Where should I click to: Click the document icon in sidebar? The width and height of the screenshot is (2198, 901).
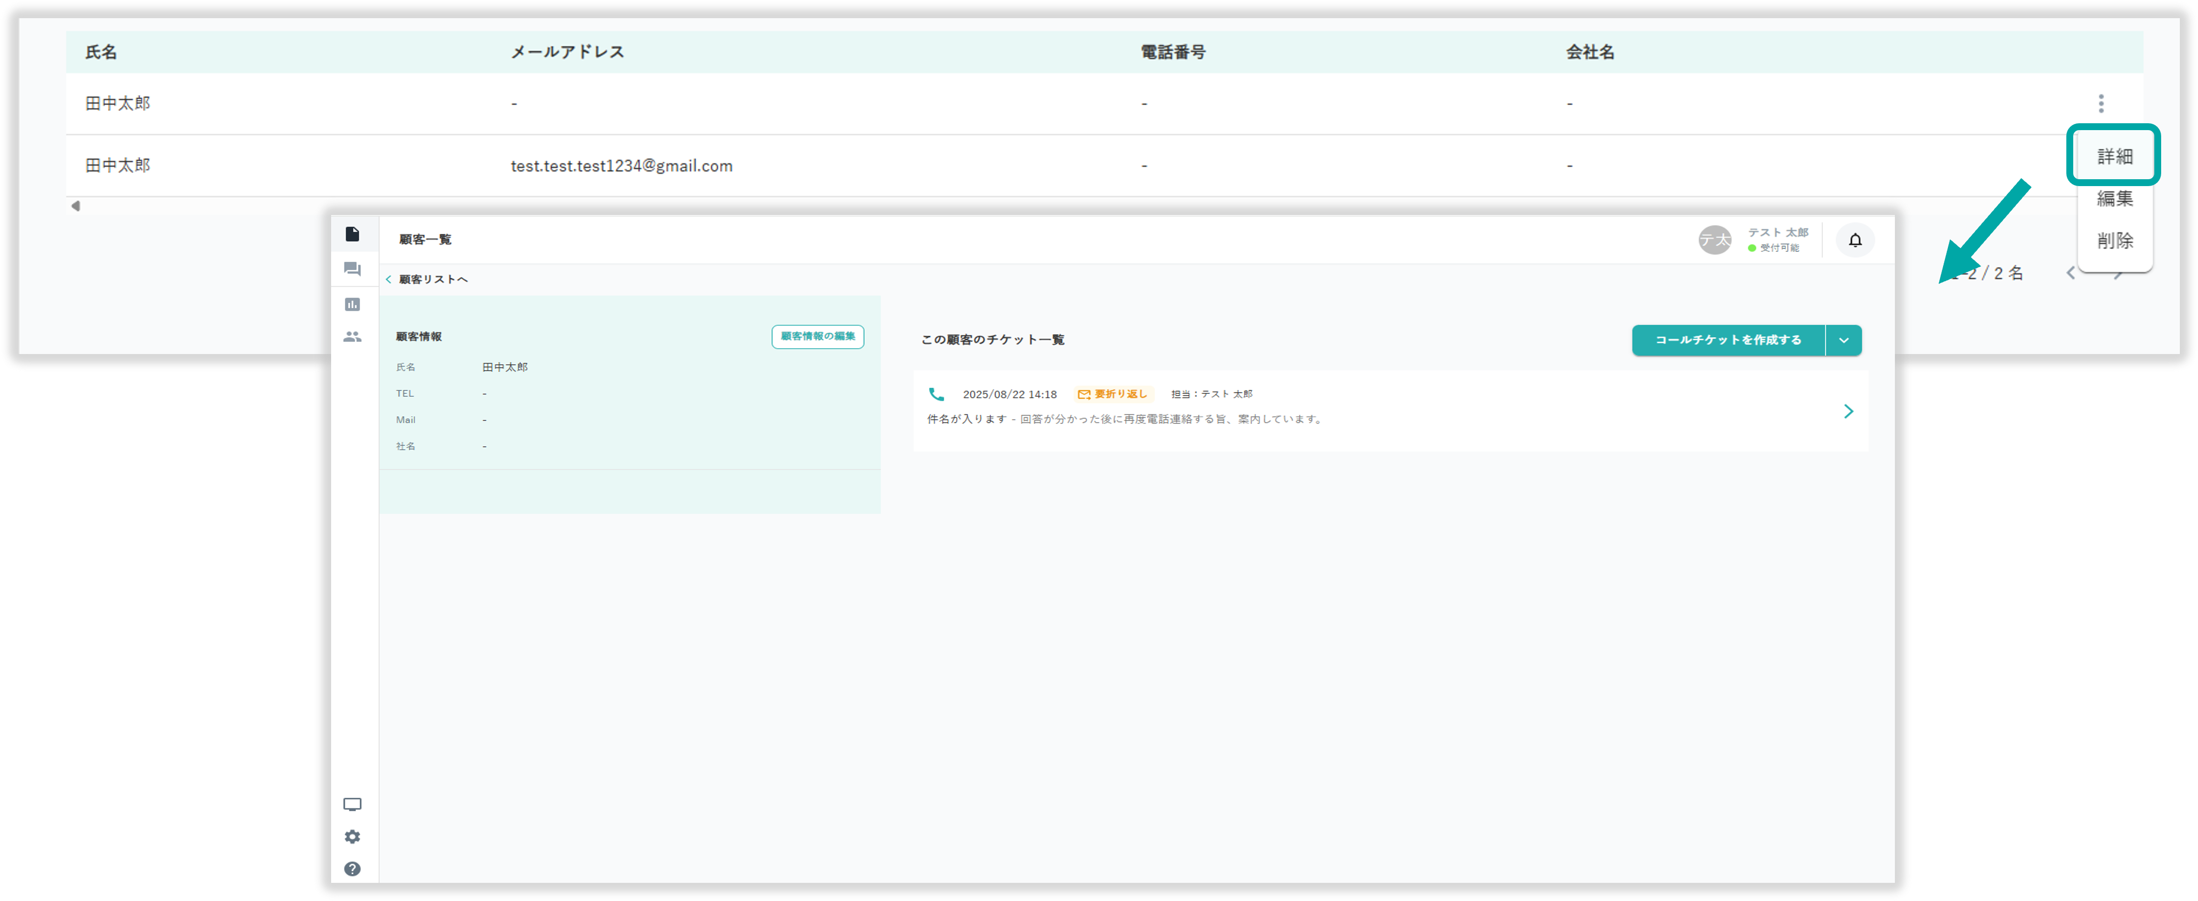tap(352, 234)
